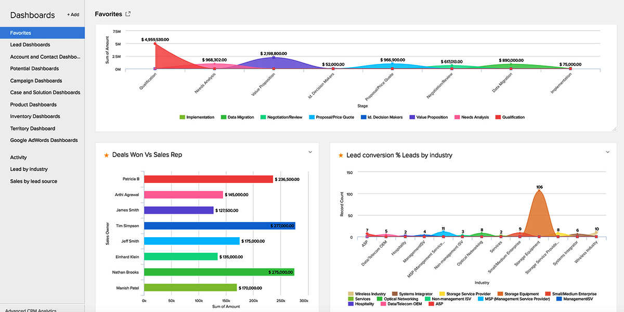The height and width of the screenshot is (312, 624).
Task: Go to Google AdWords Dashboards
Action: 44,140
